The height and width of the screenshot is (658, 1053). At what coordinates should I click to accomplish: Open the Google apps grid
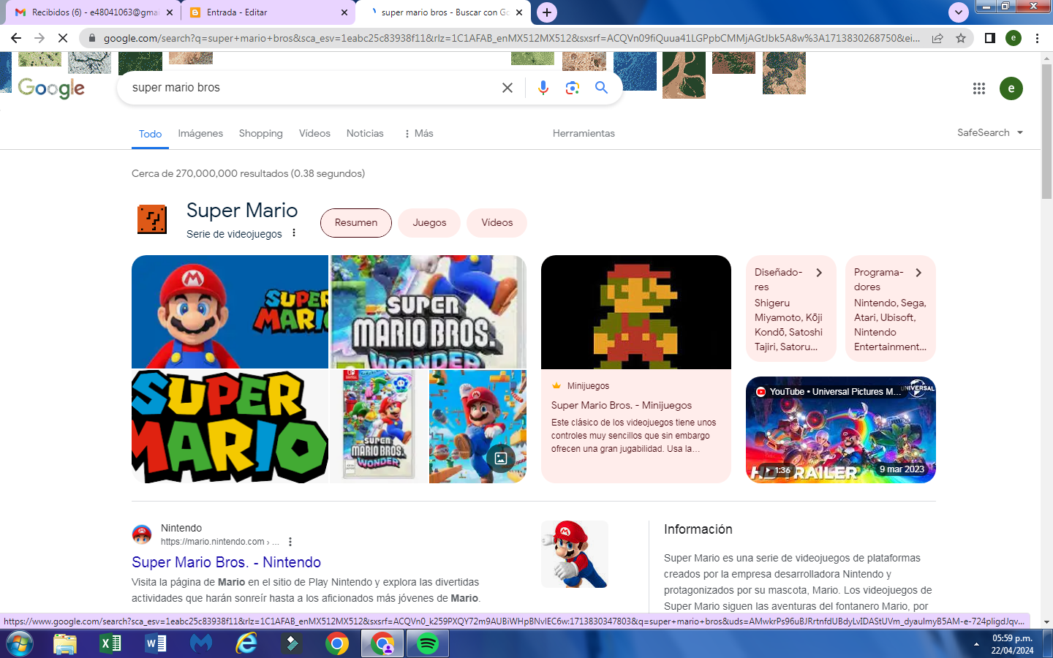click(979, 88)
